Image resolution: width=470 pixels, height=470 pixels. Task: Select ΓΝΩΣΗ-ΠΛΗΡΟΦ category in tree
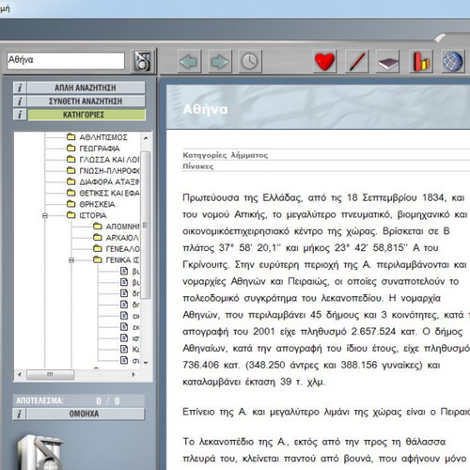tap(109, 171)
